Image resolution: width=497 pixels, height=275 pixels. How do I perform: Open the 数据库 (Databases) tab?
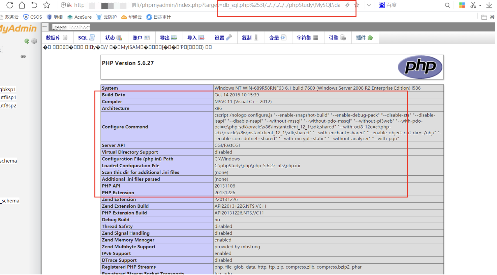pos(57,38)
